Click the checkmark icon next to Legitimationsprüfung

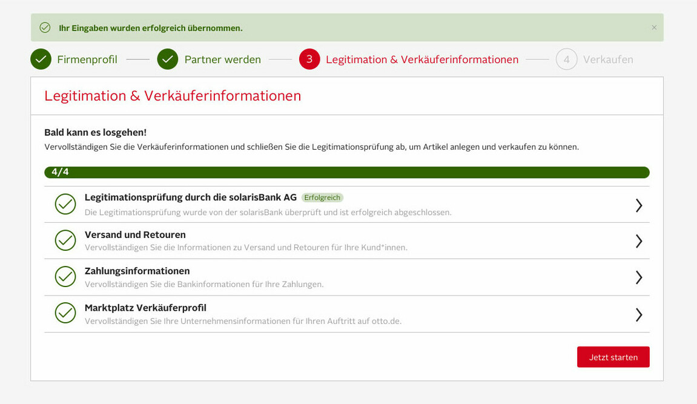point(65,204)
